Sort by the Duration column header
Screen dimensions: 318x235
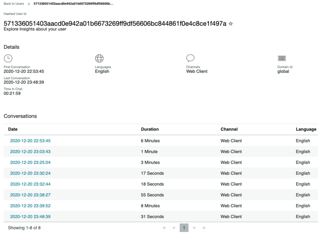tap(150, 129)
